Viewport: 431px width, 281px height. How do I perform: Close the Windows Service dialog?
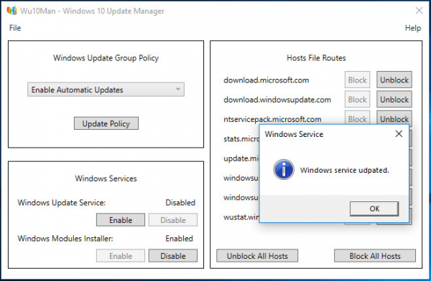pyautogui.click(x=399, y=134)
